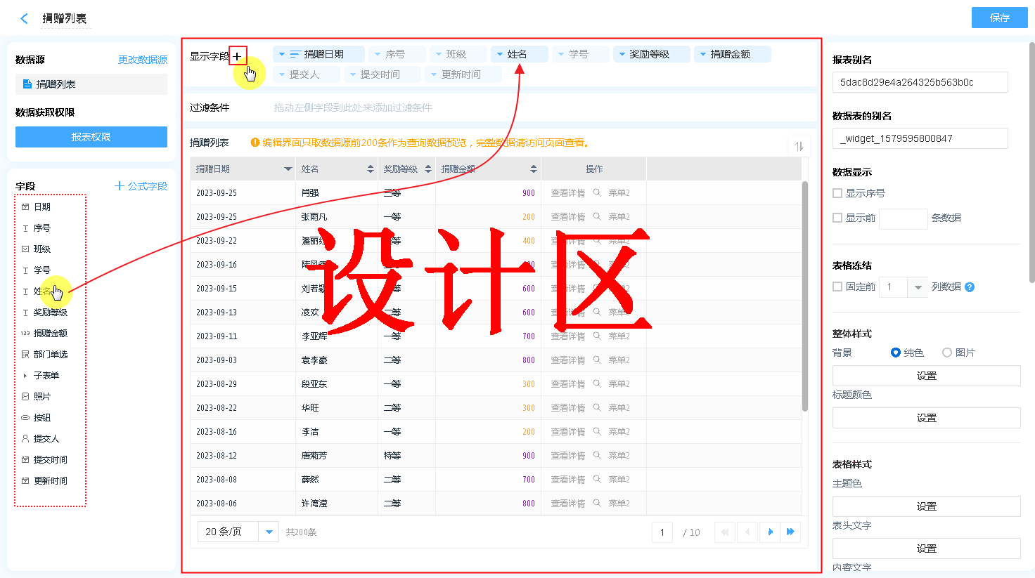Select the 捐赠日期 display field tag

coord(319,54)
